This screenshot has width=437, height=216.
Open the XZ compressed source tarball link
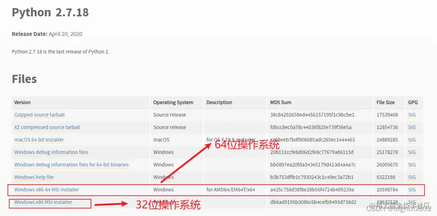47,127
